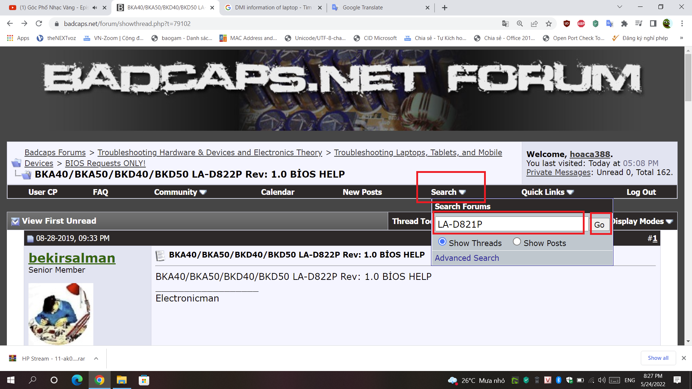Bookmark this page with star icon
This screenshot has width=692, height=389.
[549, 24]
